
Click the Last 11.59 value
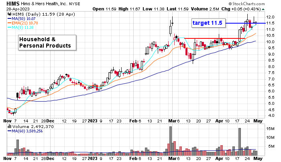177,9
